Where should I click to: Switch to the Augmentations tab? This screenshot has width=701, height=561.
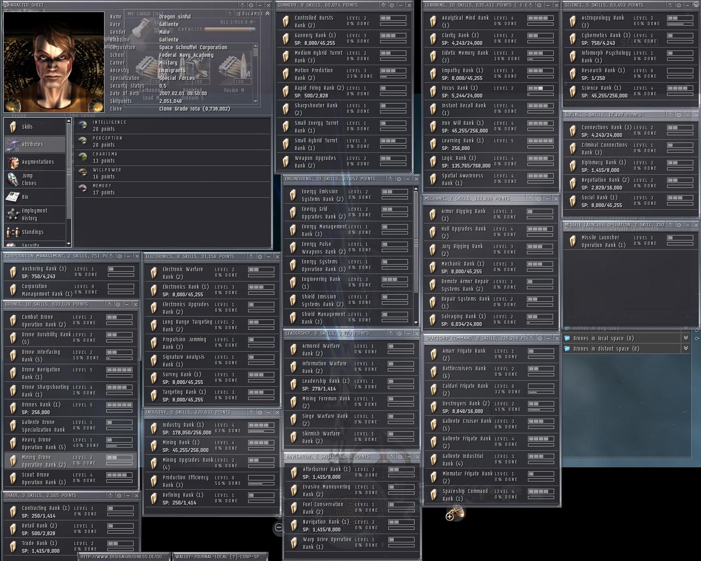pyautogui.click(x=35, y=162)
